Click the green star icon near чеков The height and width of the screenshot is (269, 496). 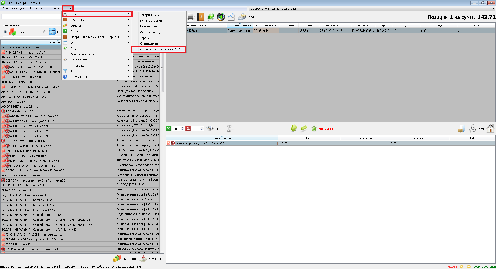pyautogui.click(x=314, y=129)
